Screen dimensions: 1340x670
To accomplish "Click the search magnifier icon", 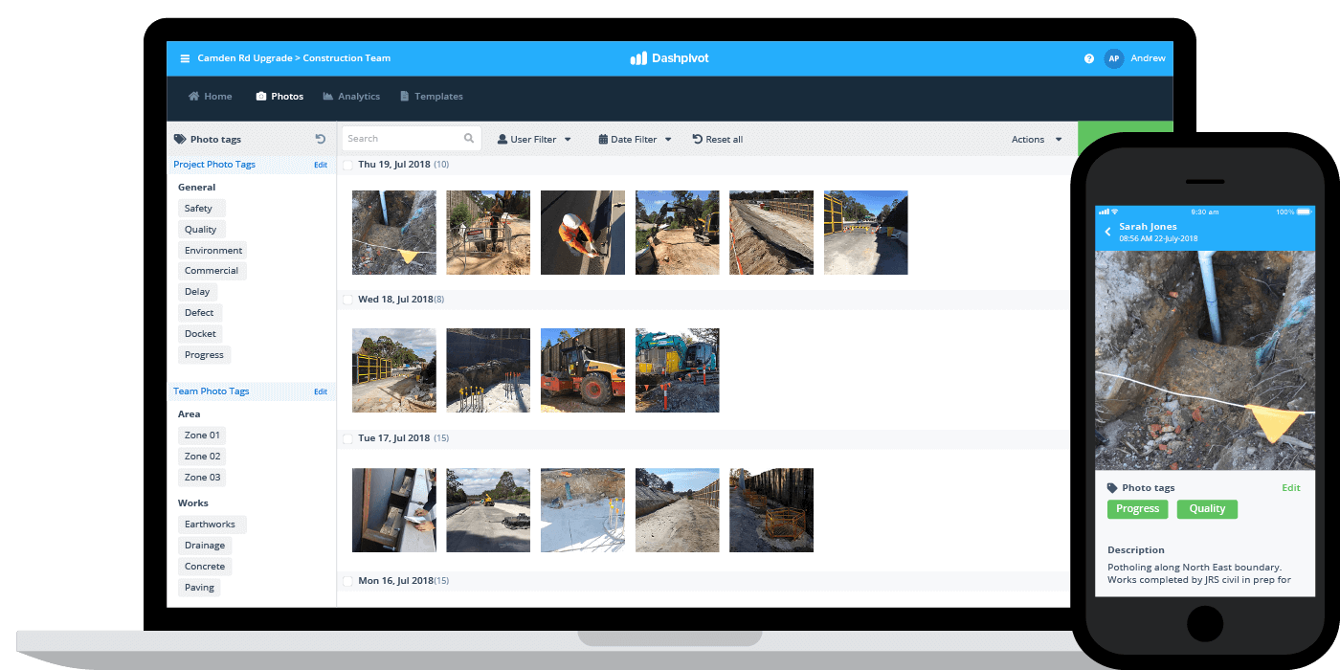I will [x=468, y=138].
